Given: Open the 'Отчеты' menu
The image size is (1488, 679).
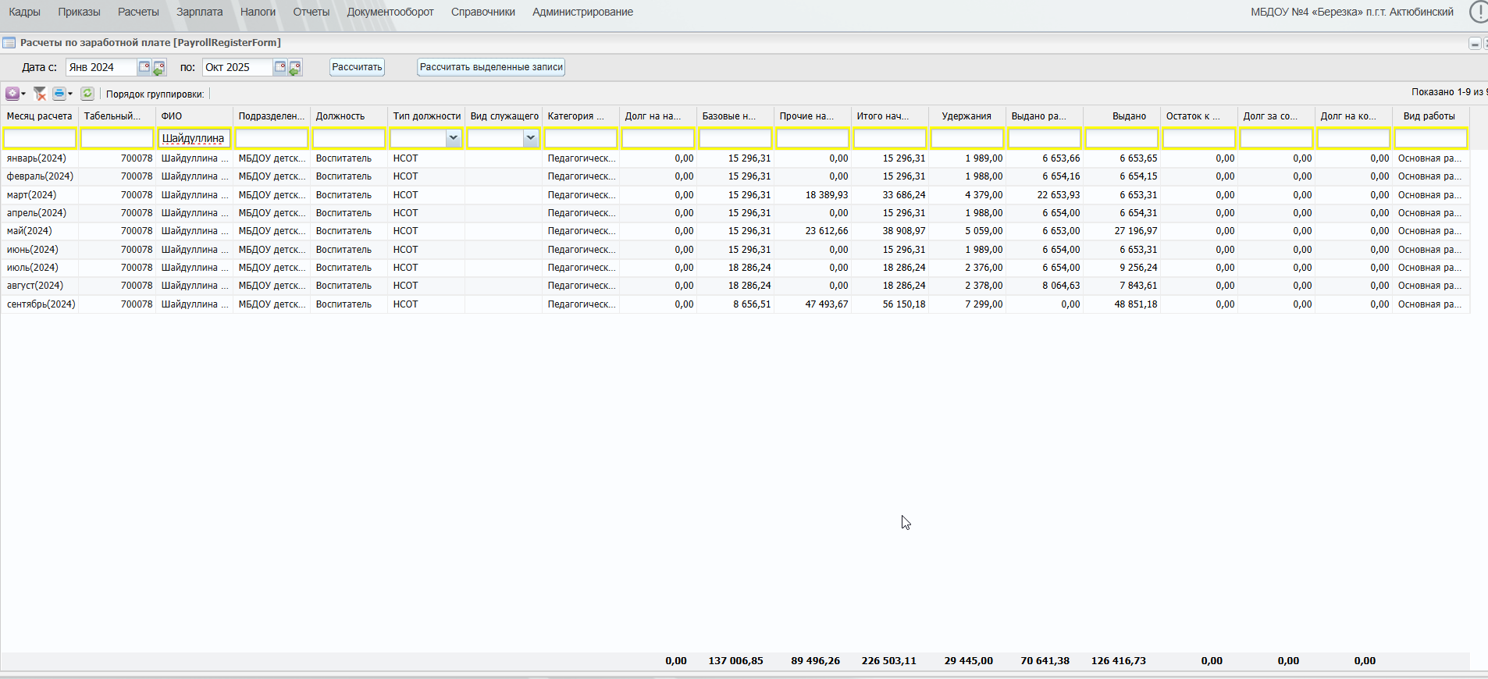Looking at the screenshot, I should click(x=311, y=12).
